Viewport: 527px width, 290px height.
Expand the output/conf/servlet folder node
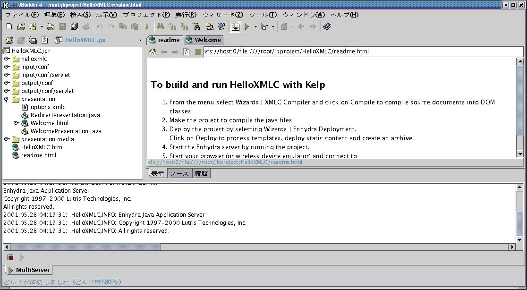click(x=7, y=91)
